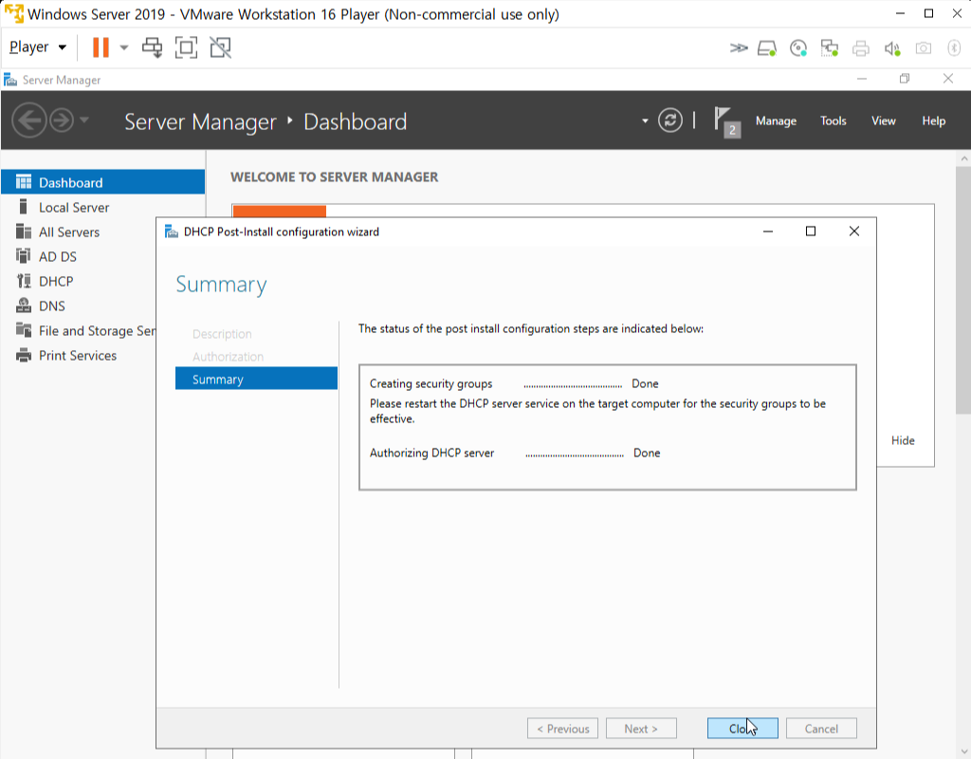Click the Server Manager vertical scrollbar thumb
The width and height of the screenshot is (971, 759).
point(963,290)
